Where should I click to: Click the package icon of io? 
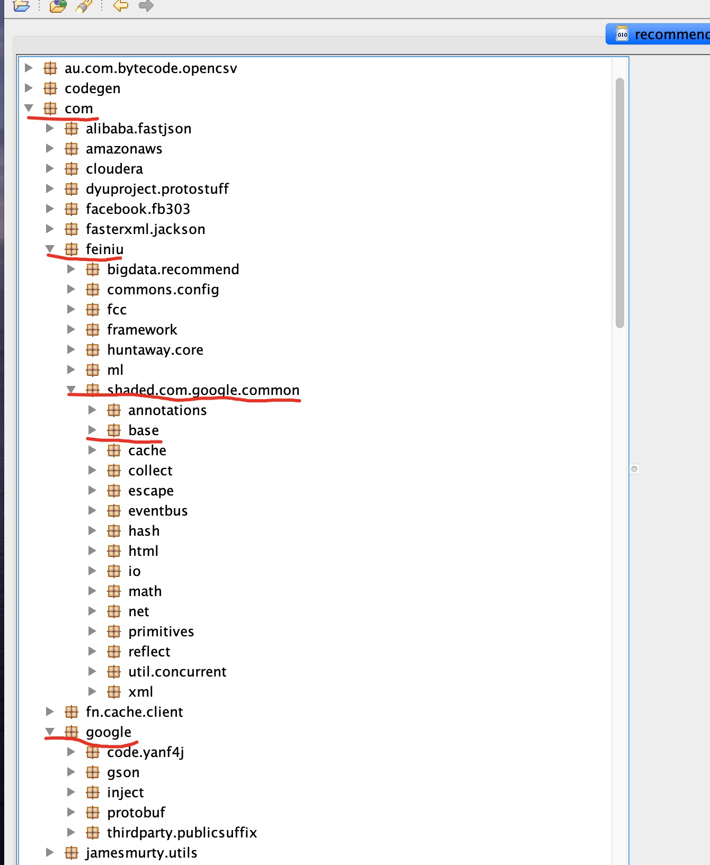pos(114,571)
